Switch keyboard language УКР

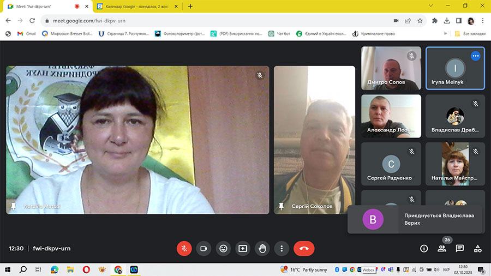coord(446,269)
